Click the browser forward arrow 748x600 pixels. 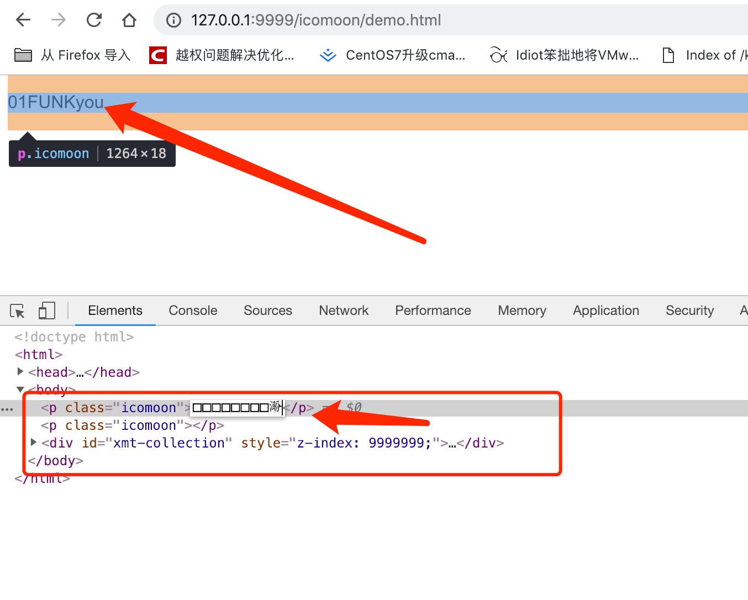click(59, 20)
